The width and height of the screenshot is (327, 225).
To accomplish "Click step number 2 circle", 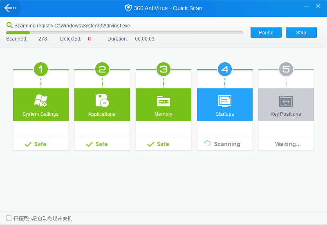I will point(102,69).
